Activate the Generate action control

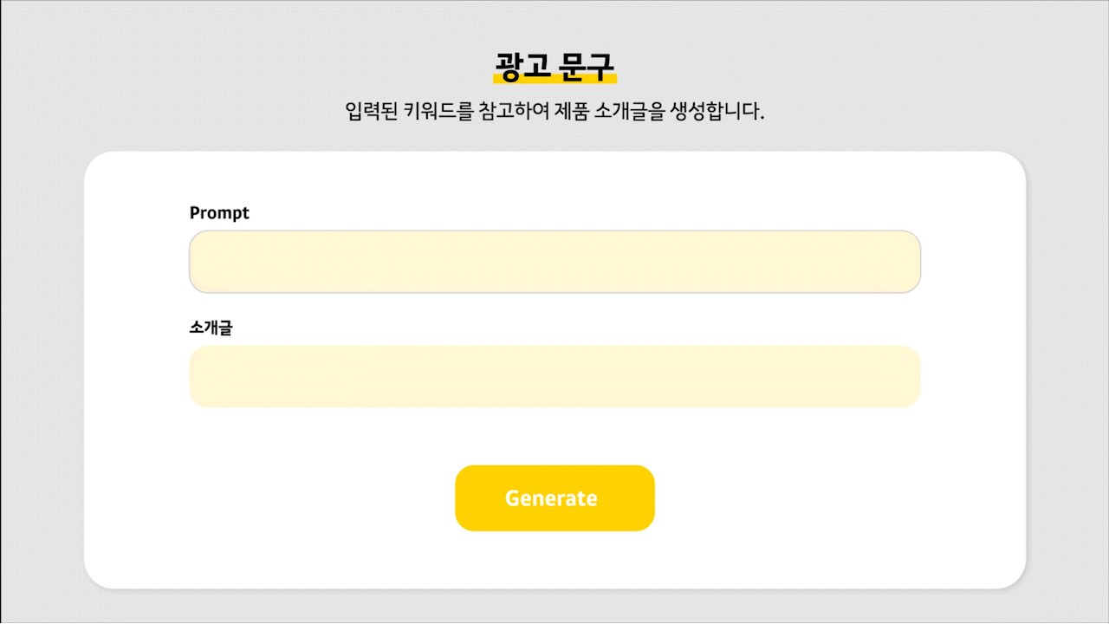(554, 497)
